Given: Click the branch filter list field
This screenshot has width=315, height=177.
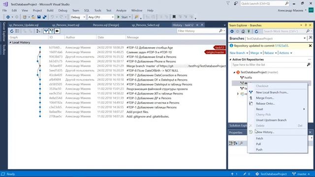Looking at the screenshot, I should 271,65.
